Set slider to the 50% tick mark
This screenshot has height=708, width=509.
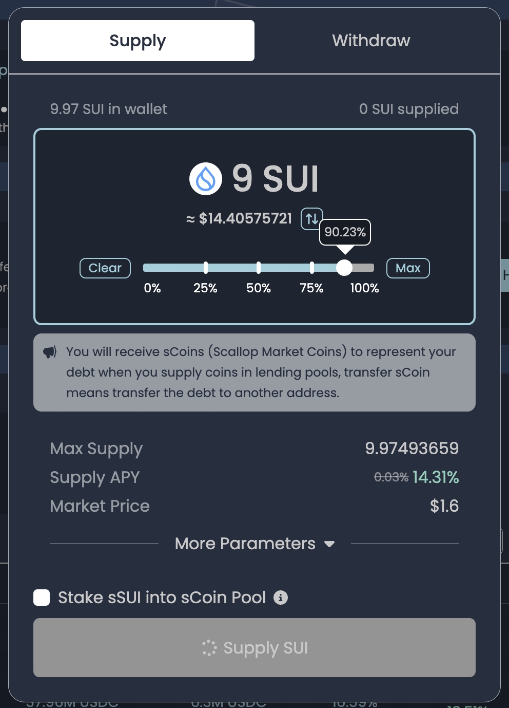[x=259, y=268]
